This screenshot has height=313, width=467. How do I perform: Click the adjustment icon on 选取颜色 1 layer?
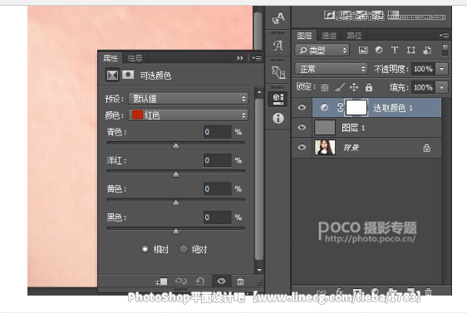(x=324, y=107)
